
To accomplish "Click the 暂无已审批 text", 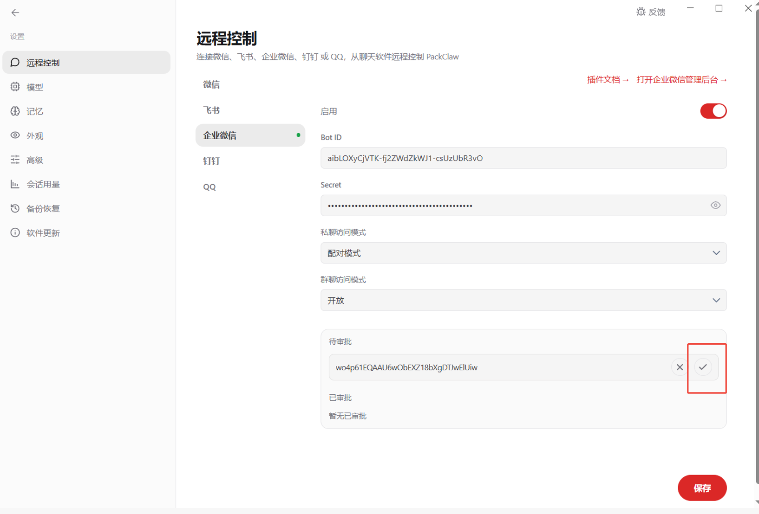I will (x=347, y=416).
